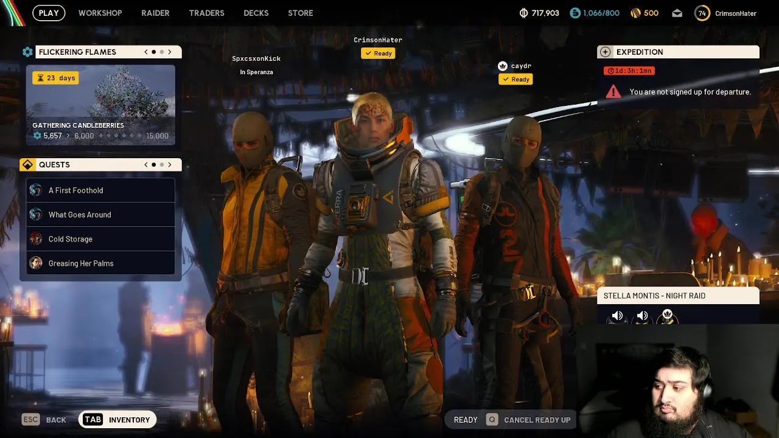Go to the RAIDER tab
The image size is (779, 438).
coord(155,13)
